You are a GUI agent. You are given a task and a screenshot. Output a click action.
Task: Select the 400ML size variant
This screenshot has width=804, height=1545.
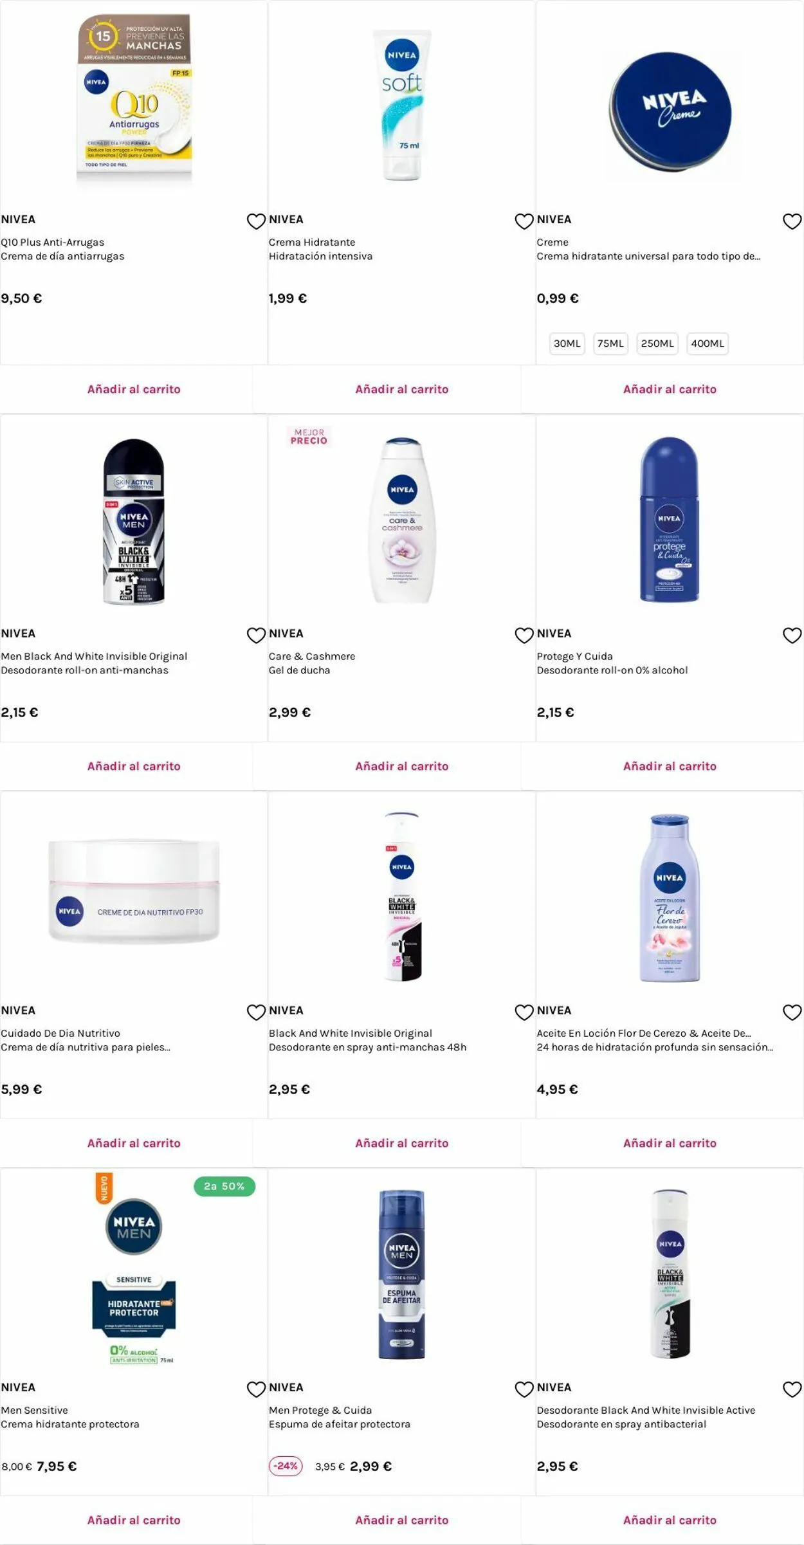pyautogui.click(x=708, y=343)
